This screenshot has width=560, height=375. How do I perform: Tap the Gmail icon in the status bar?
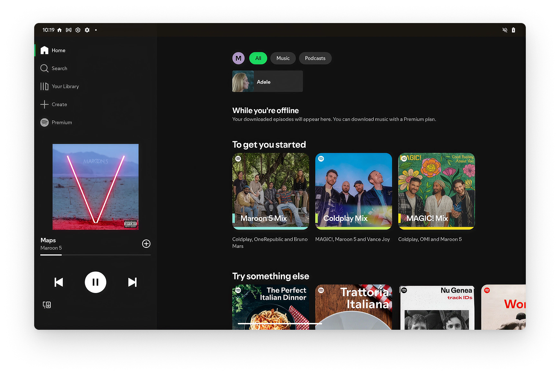click(68, 30)
